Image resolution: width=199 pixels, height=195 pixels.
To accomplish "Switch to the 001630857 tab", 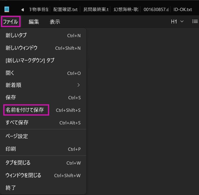I will (x=155, y=10).
